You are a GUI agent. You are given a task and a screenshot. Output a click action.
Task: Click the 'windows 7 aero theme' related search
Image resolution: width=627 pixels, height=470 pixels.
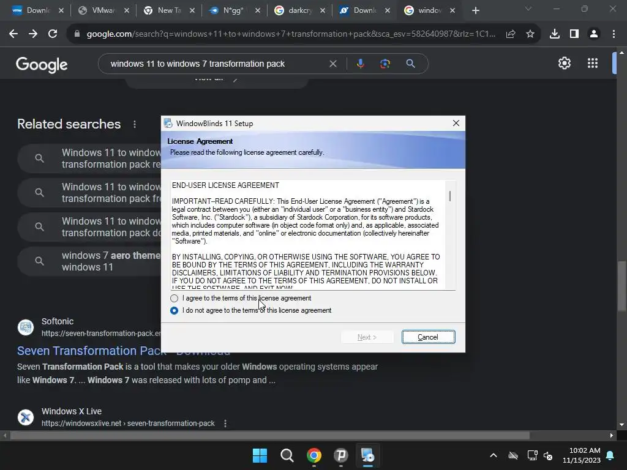[90, 261]
